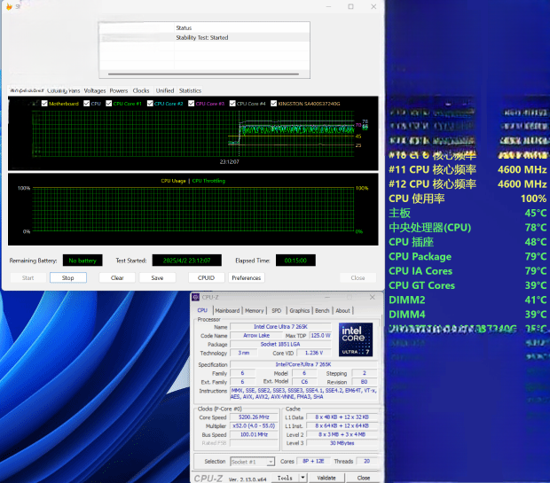Click the CPU-Z title bar icon
Screen dimensions: 550x483
pos(196,297)
